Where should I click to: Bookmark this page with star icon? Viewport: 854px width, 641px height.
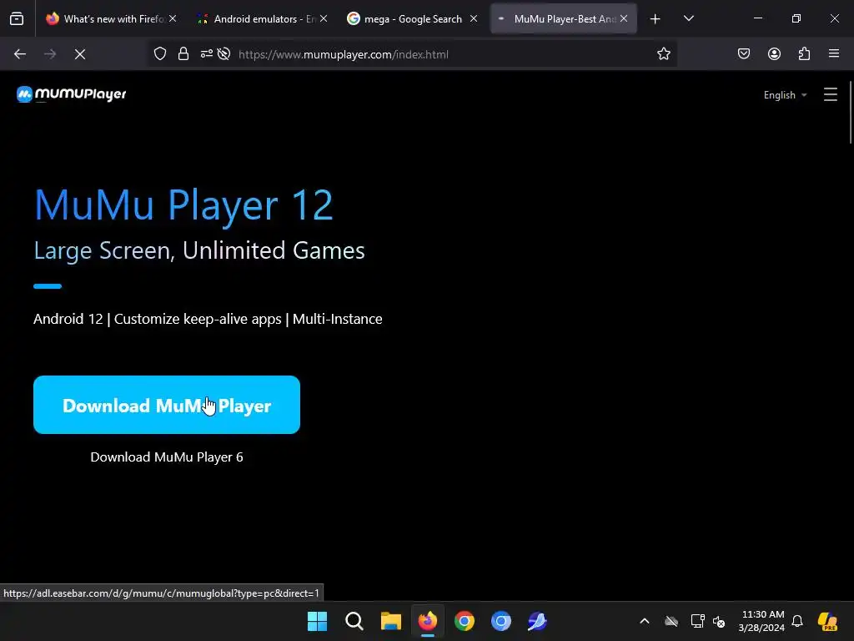(x=663, y=54)
